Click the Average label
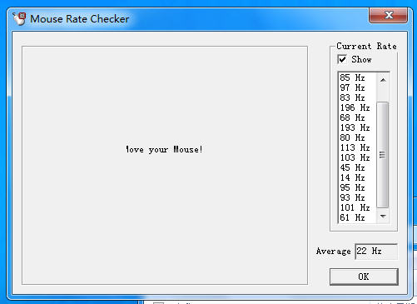The width and height of the screenshot is (417, 304). tap(334, 252)
